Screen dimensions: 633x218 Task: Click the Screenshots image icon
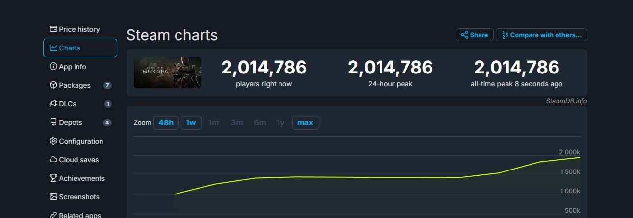coord(53,197)
